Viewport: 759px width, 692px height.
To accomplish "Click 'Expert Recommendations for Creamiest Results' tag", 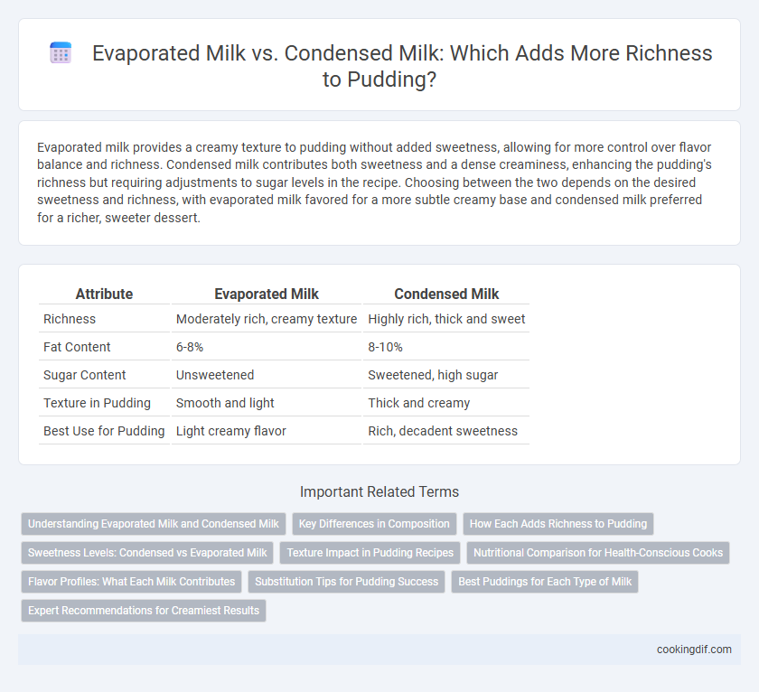I will click(x=144, y=610).
